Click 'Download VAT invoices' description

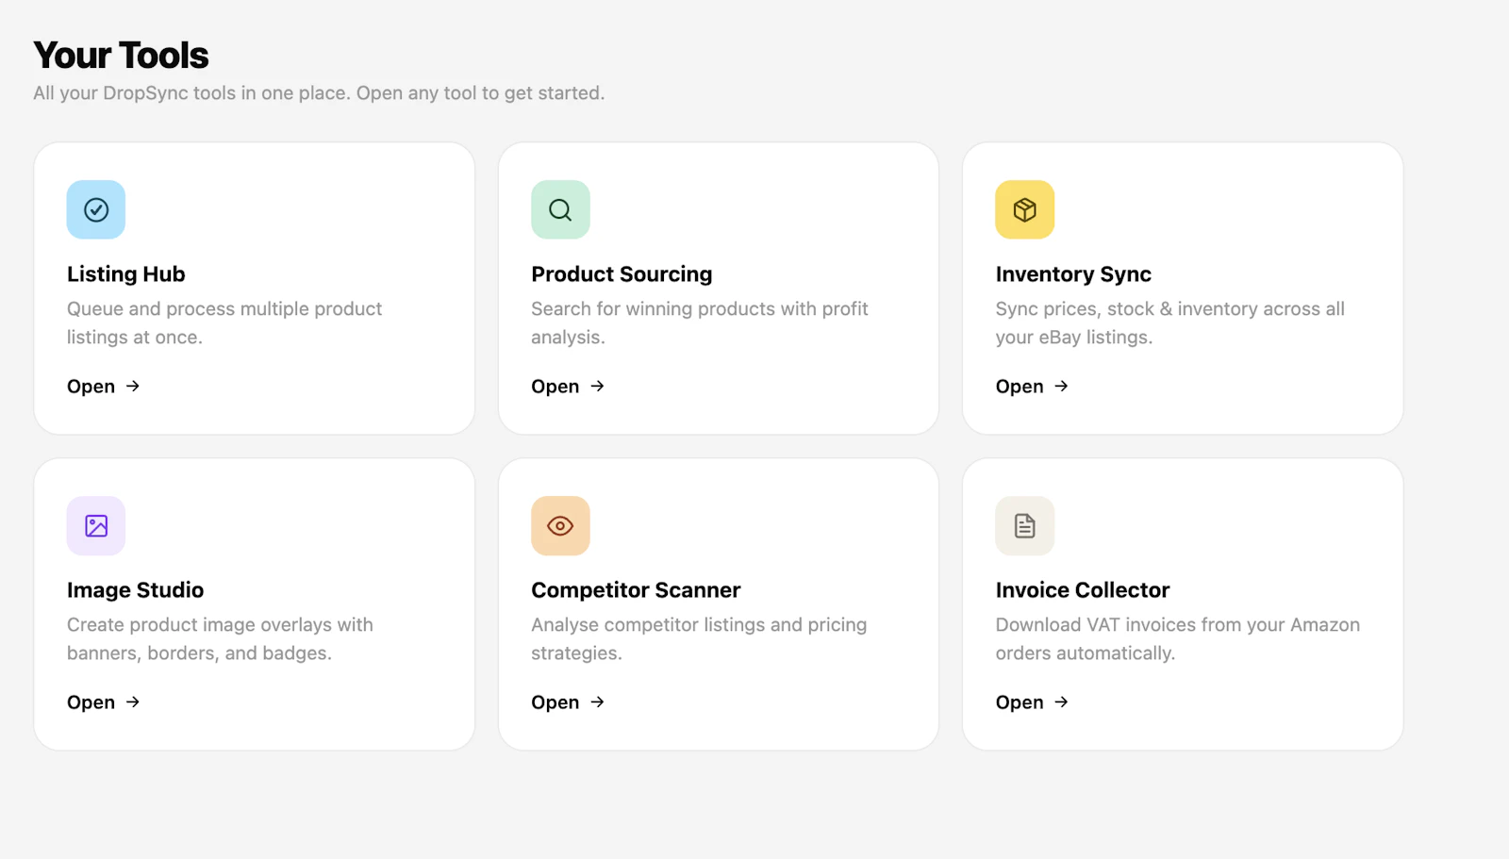[x=1178, y=638]
